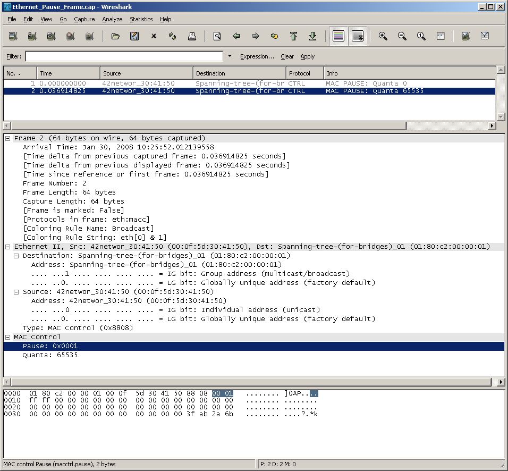The image size is (508, 471).
Task: Open the Help menu
Action: tap(166, 19)
